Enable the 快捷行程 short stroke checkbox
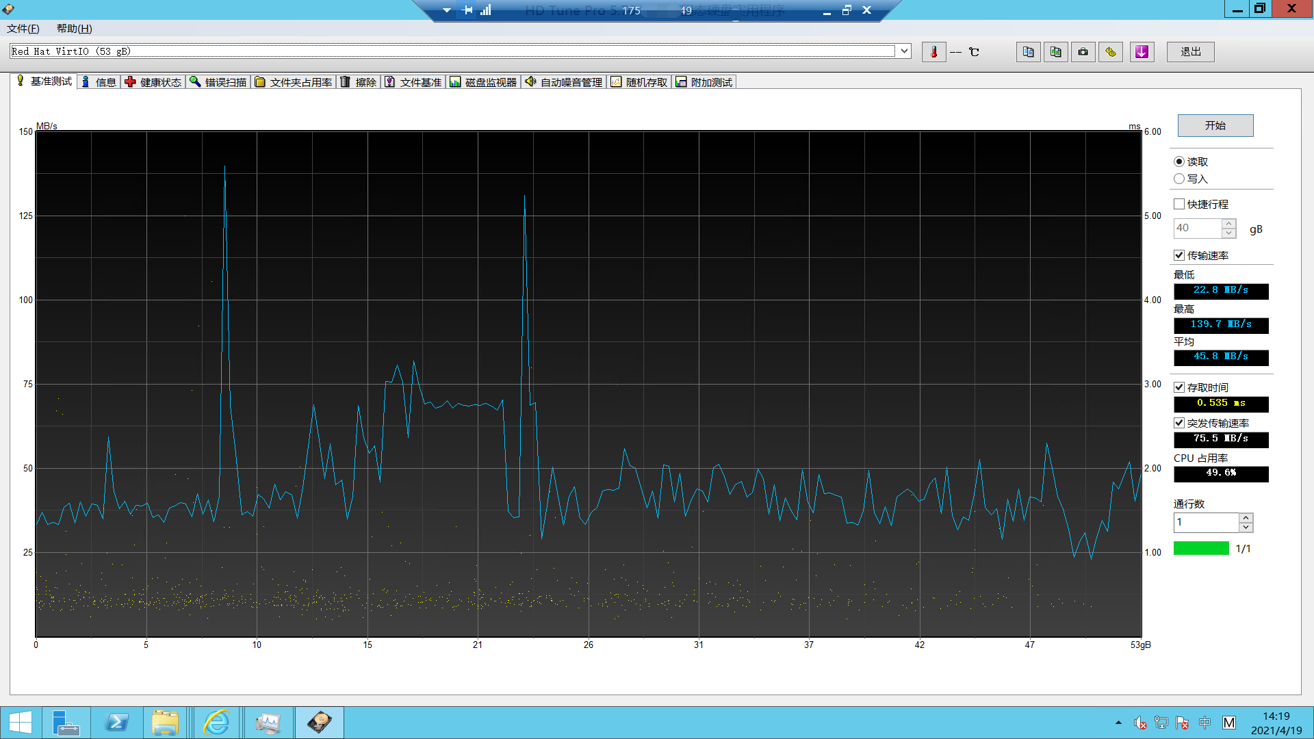Image resolution: width=1314 pixels, height=739 pixels. [1179, 204]
